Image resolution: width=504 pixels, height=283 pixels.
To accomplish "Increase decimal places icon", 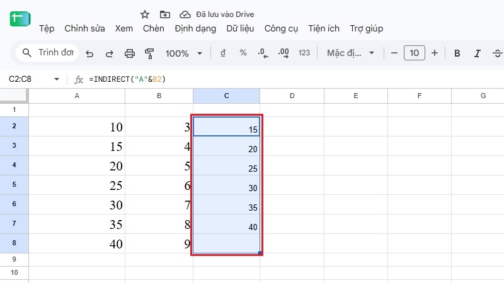I will (283, 53).
